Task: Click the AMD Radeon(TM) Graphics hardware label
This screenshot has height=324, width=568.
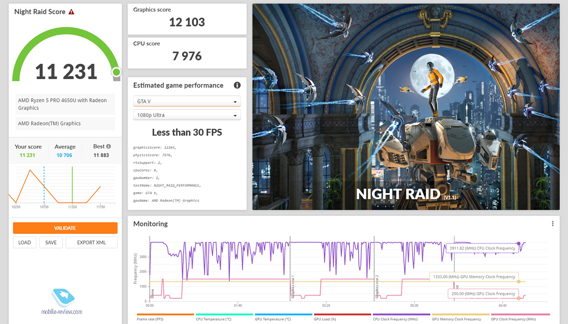Action: pyautogui.click(x=65, y=123)
